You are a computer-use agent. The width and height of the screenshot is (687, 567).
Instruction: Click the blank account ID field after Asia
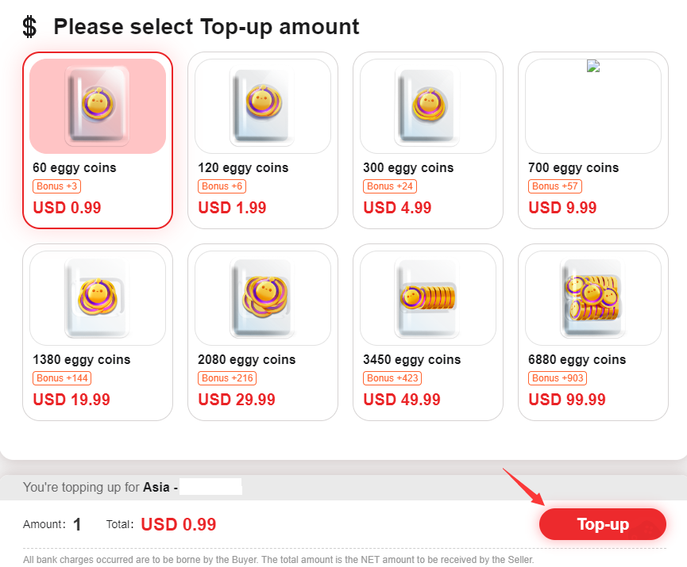tap(210, 486)
